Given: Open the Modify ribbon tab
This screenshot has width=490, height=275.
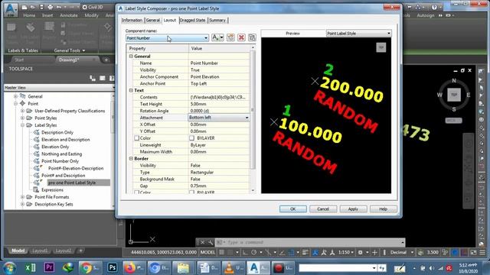Looking at the screenshot, I should tap(92, 15).
